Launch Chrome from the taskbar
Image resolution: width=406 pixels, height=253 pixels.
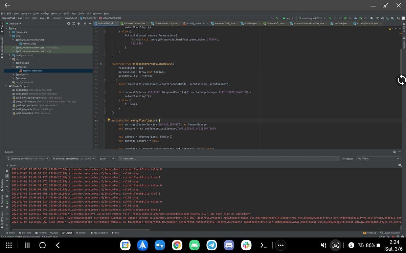(x=177, y=246)
